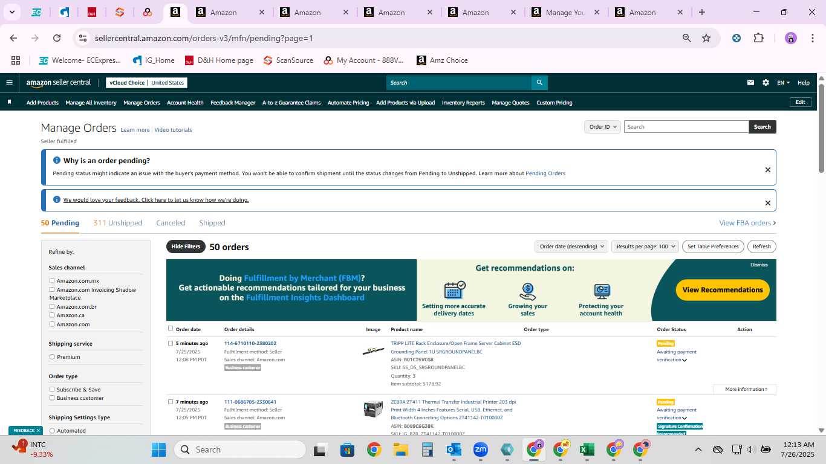
Task: Click Set Table Preferences button
Action: click(713, 246)
